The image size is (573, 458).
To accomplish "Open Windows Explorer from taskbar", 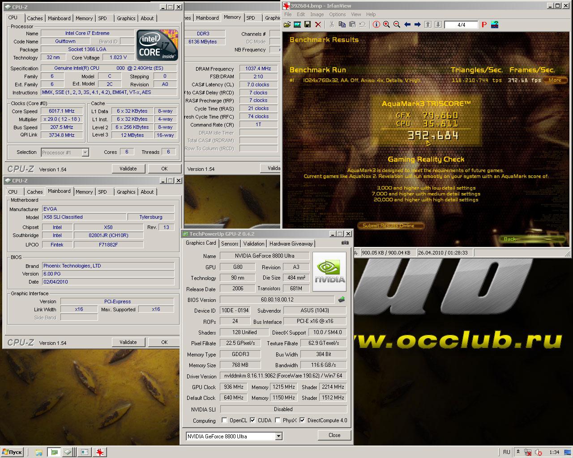I will [39, 452].
